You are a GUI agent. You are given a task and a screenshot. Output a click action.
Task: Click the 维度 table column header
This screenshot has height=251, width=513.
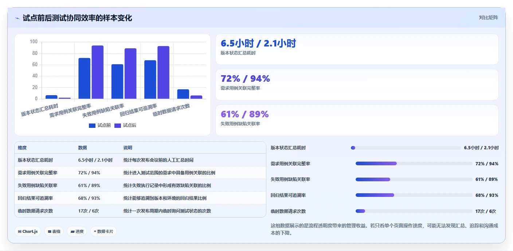point(22,148)
